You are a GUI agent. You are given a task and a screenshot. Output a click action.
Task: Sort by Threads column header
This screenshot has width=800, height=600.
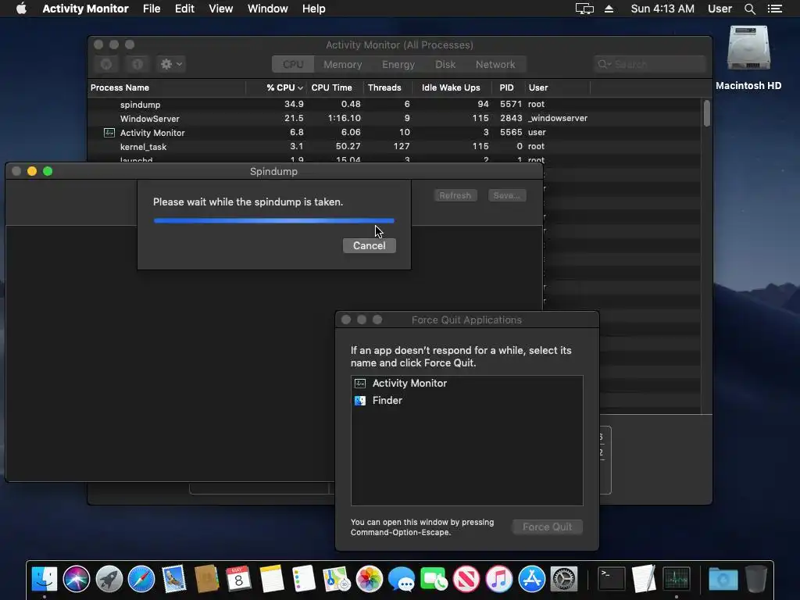point(387,87)
